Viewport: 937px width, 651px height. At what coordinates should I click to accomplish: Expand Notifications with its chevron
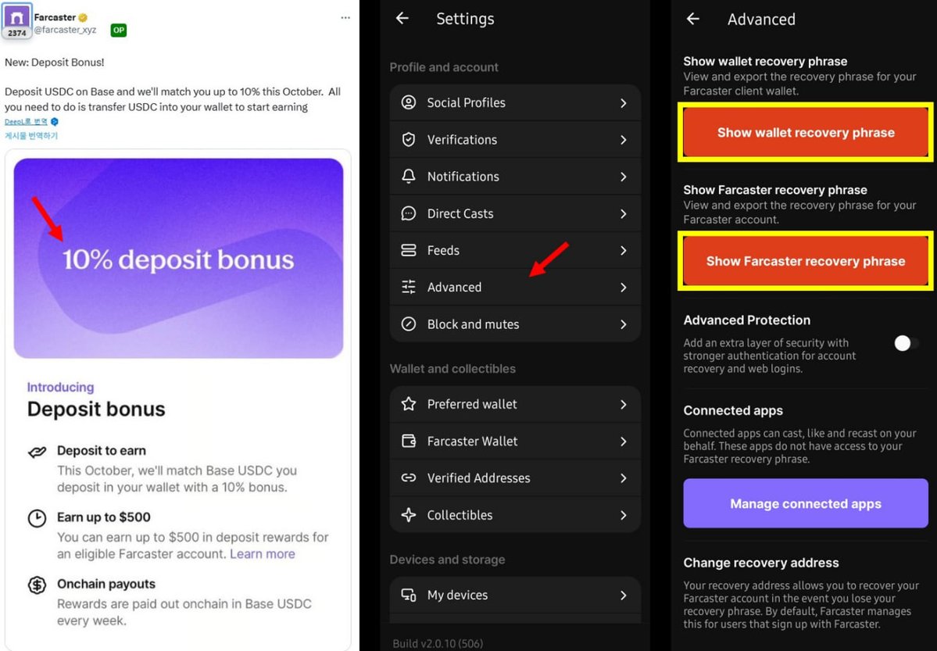coord(624,177)
